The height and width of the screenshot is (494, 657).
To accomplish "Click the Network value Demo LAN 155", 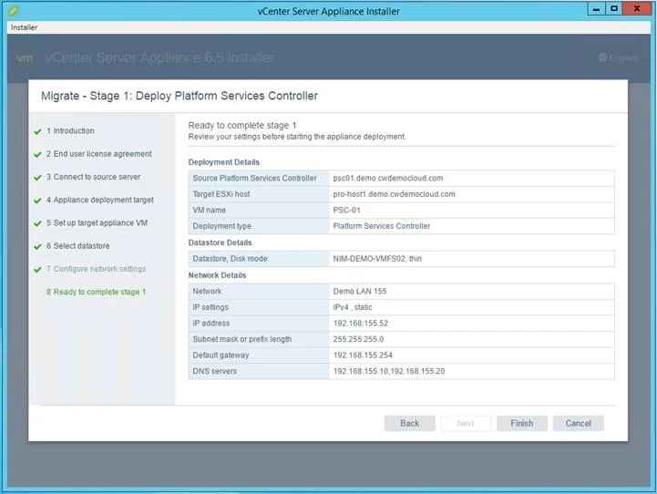I will point(360,291).
